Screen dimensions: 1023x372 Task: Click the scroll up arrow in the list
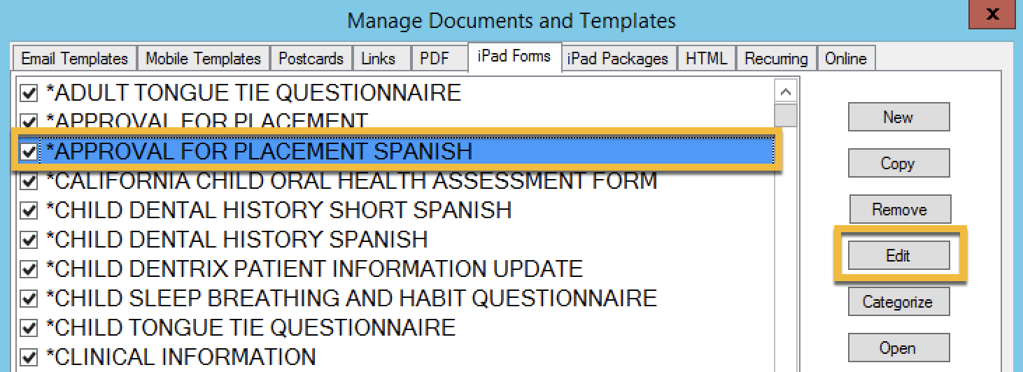pos(786,92)
